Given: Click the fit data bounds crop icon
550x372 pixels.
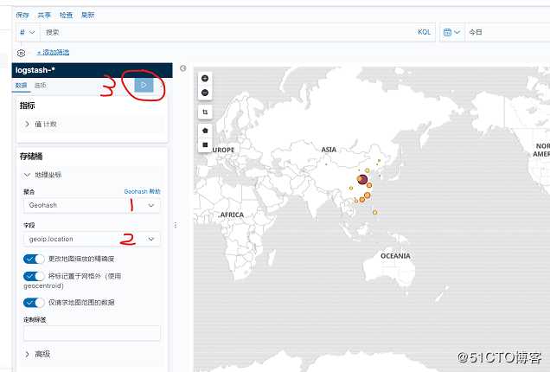Looking at the screenshot, I should [x=205, y=112].
